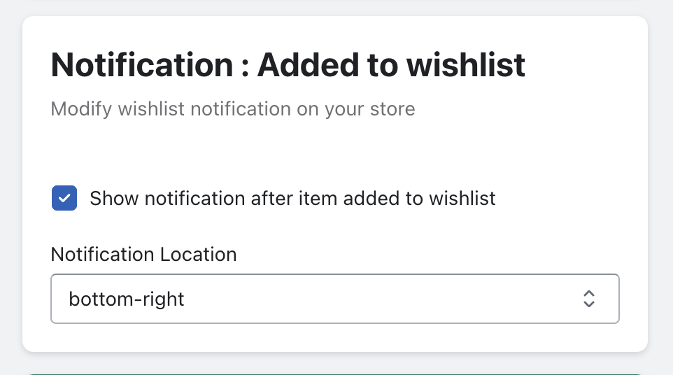Uncheck the Show notification checkbox
Image resolution: width=673 pixels, height=375 pixels.
pyautogui.click(x=64, y=198)
